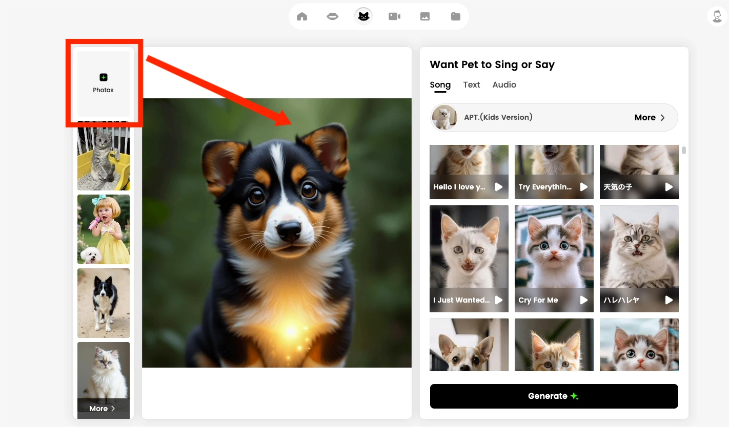
Task: Select the lips talking icon
Action: tap(332, 16)
